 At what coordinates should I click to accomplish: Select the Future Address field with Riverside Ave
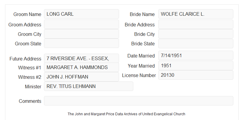tap(81, 58)
